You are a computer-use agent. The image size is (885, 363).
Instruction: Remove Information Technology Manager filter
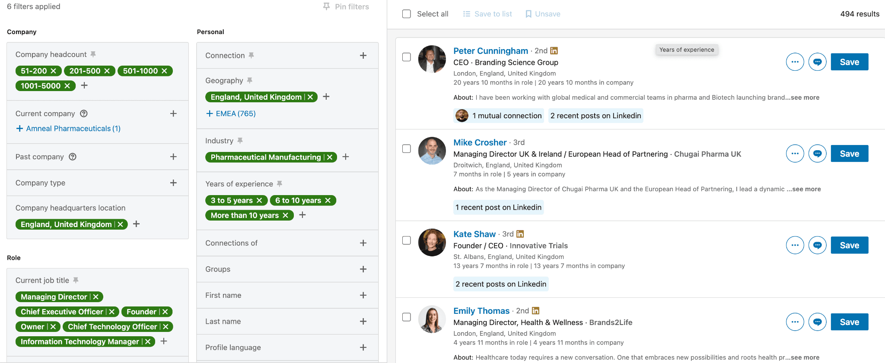(x=147, y=342)
